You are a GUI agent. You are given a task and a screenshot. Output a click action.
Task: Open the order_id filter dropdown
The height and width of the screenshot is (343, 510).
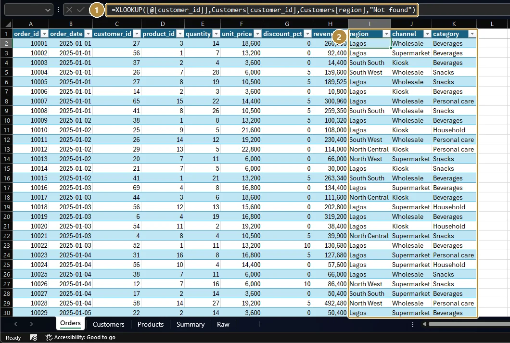point(45,34)
